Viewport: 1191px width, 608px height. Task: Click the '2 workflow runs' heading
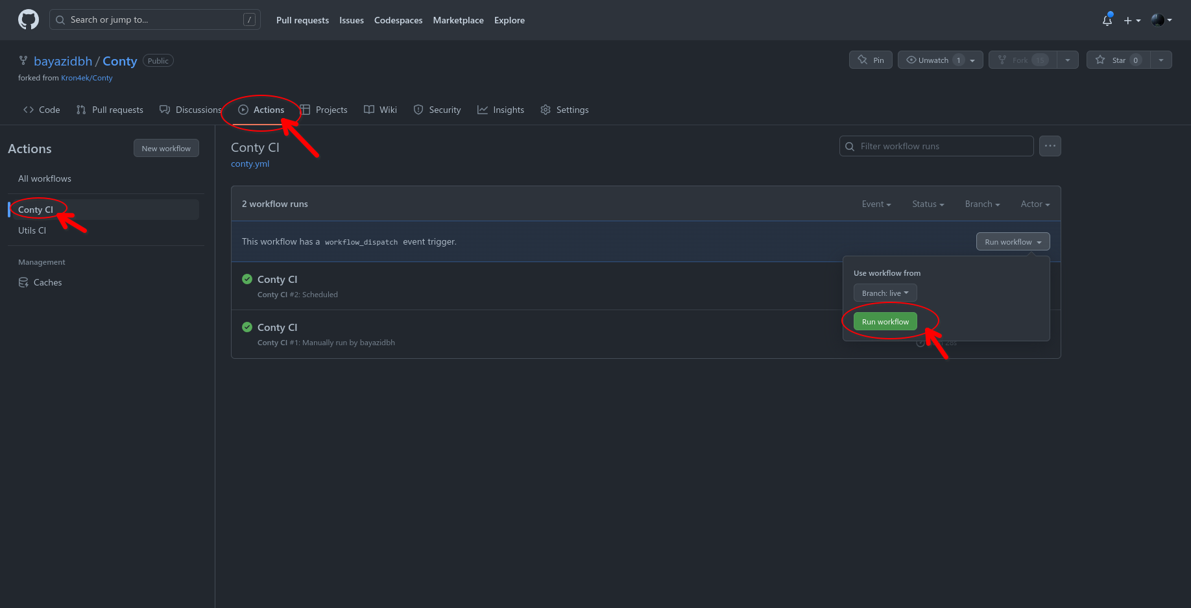pos(275,204)
